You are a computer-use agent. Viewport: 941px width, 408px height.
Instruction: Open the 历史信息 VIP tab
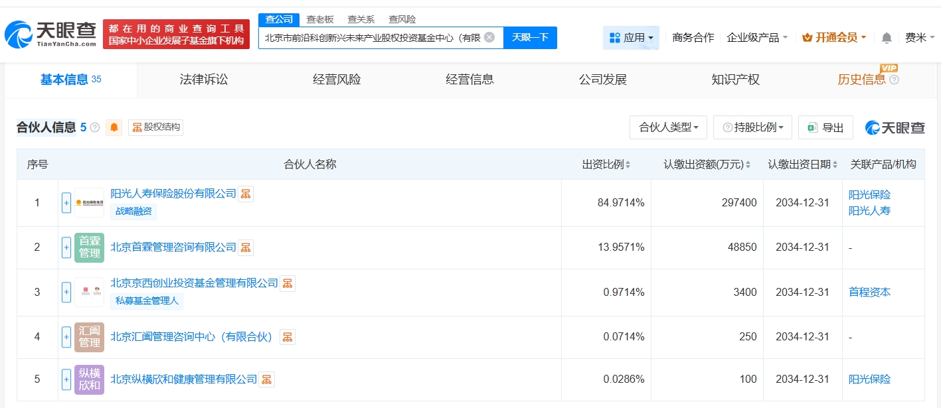coord(861,80)
